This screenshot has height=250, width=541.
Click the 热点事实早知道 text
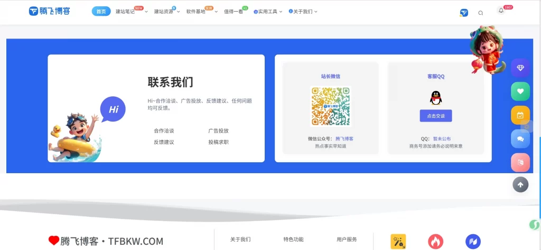331,146
